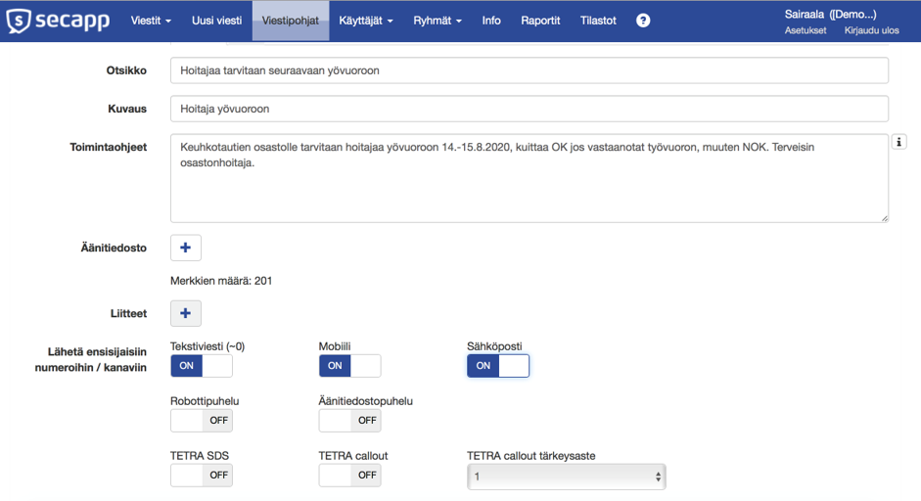Click the Secapp logo
Image resolution: width=921 pixels, height=501 pixels.
(x=58, y=21)
